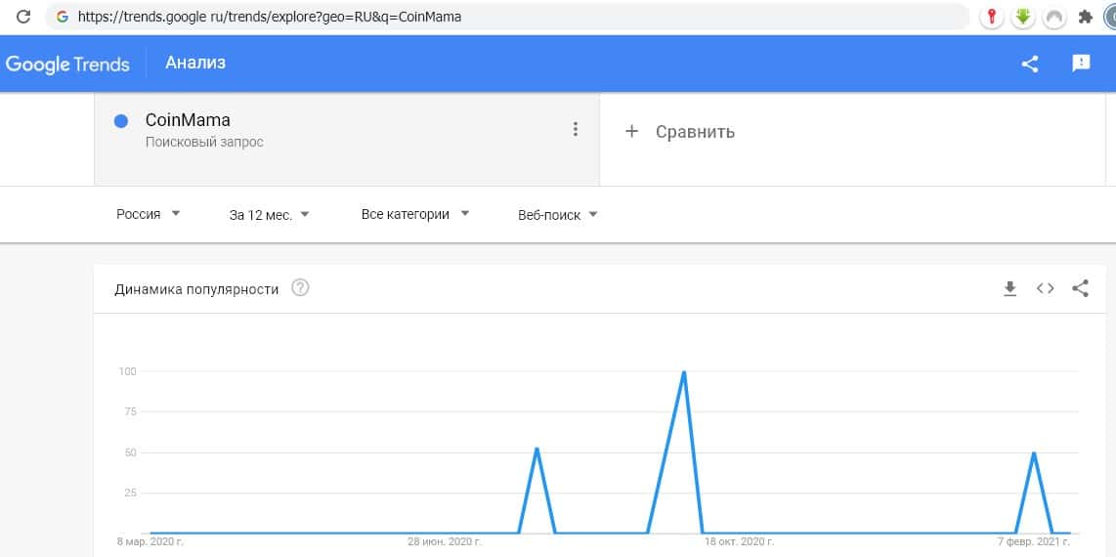Click the URL address bar
The width and height of the screenshot is (1116, 557).
click(508, 17)
